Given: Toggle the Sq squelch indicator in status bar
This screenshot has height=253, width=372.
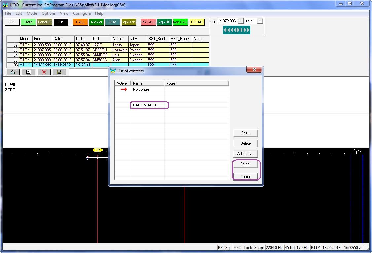Looking at the screenshot, I should 228,248.
